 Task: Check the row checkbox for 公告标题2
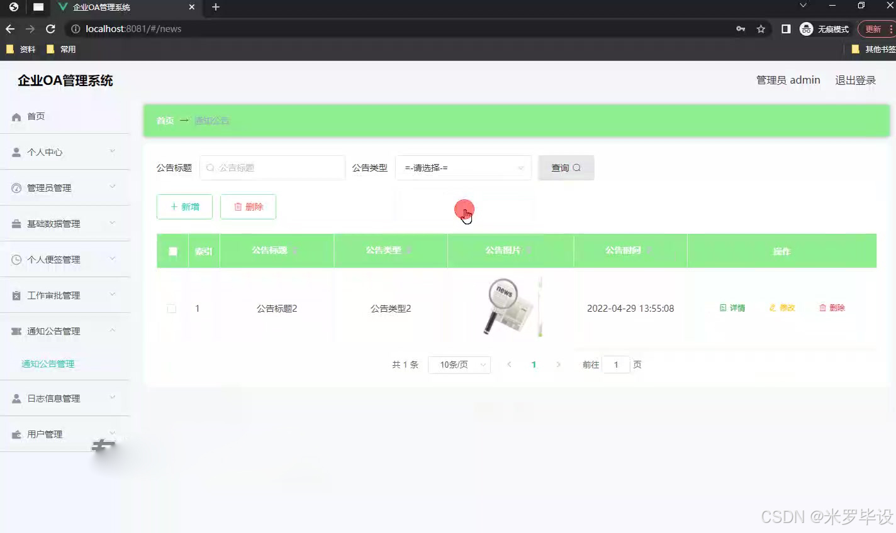click(x=171, y=309)
